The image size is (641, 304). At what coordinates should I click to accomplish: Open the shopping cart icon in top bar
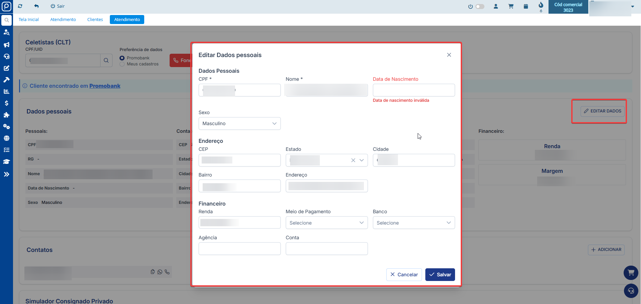[x=511, y=6]
